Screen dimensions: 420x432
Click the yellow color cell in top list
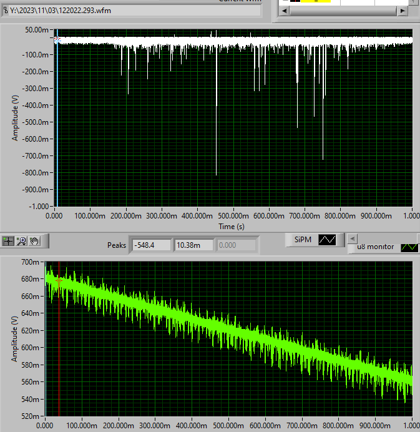click(316, 1)
